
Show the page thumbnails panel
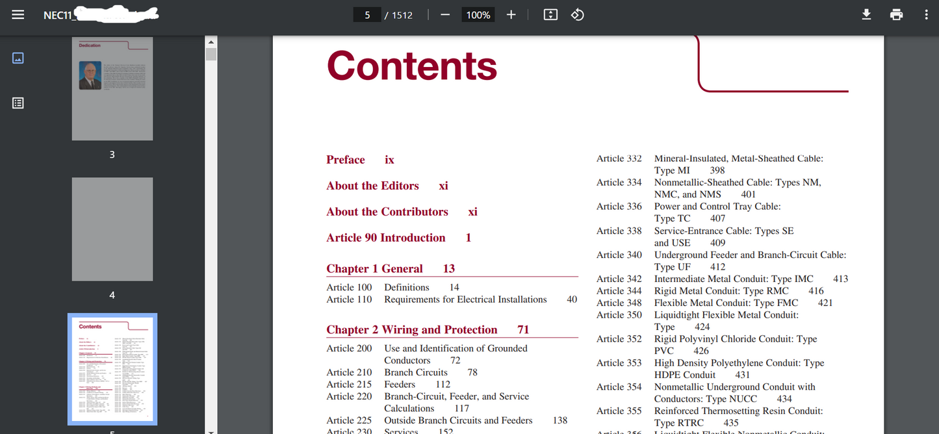[18, 58]
